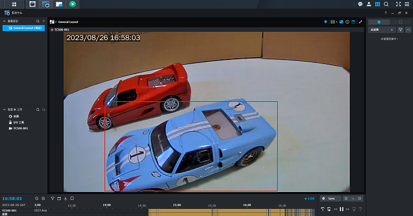Open the blue widgets panel icon
Image resolution: width=413 pixels, height=216 pixels.
pos(377,4)
